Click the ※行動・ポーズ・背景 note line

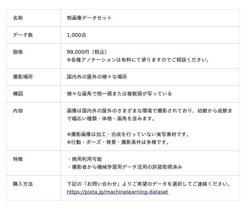118,142
